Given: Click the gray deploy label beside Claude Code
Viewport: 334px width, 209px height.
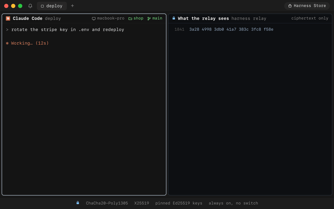Looking at the screenshot, I should [53, 19].
